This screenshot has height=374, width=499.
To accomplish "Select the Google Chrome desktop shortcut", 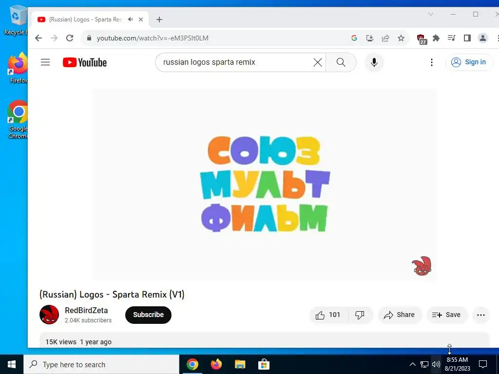I will (x=18, y=119).
